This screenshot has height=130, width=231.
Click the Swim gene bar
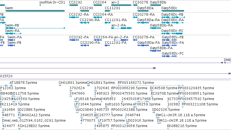click(35, 11)
